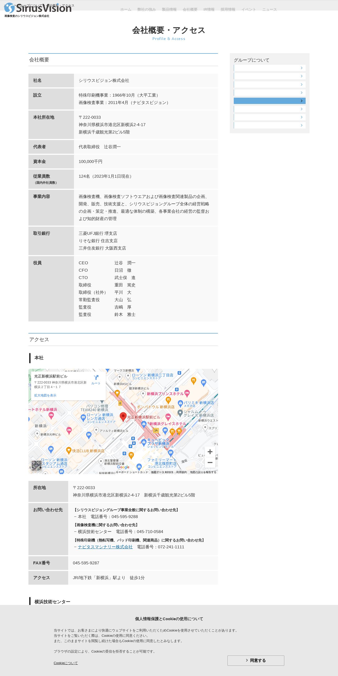Click the Google logo on map
The width and height of the screenshot is (338, 676).
pos(123,467)
